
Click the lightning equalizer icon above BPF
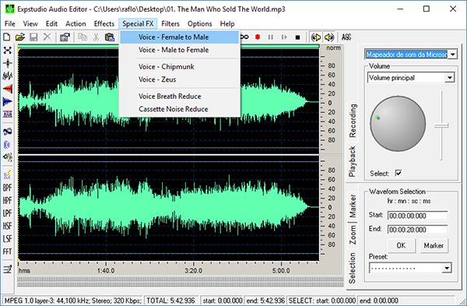8,174
